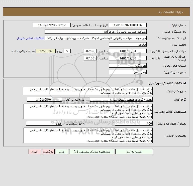Click the شرح کلی نیاز description box
The image size is (193, 186).
coord(88,91)
